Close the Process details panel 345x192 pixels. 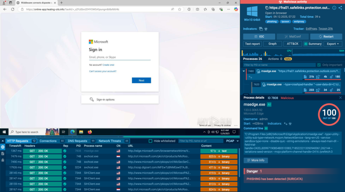(340, 98)
